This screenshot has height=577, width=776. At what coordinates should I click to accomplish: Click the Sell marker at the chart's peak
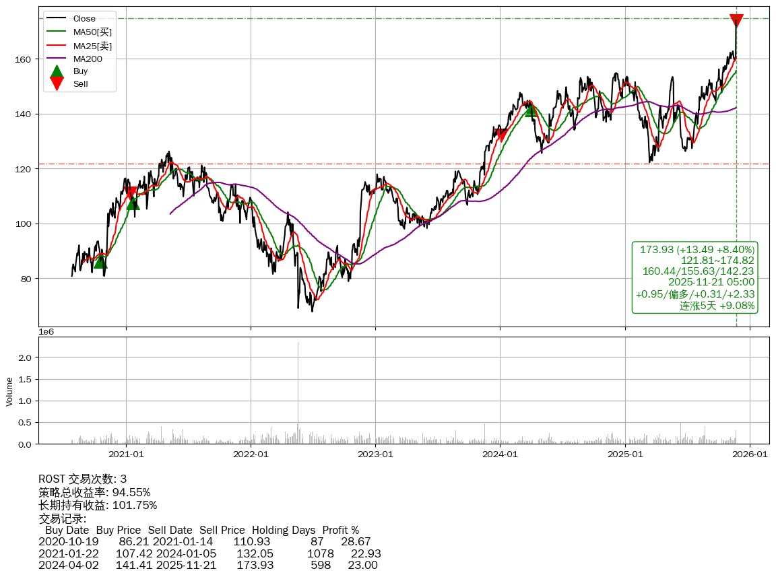[x=736, y=21]
